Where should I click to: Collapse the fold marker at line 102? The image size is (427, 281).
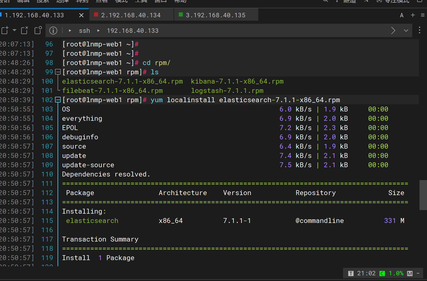(58, 100)
